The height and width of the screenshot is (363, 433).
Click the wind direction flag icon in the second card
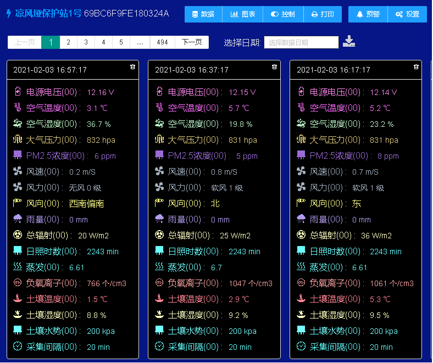click(159, 203)
